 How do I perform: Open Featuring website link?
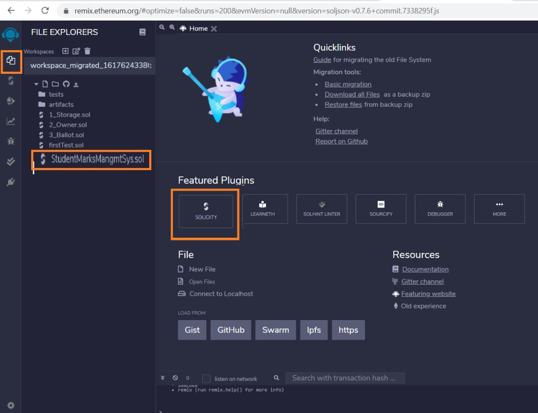pos(428,294)
